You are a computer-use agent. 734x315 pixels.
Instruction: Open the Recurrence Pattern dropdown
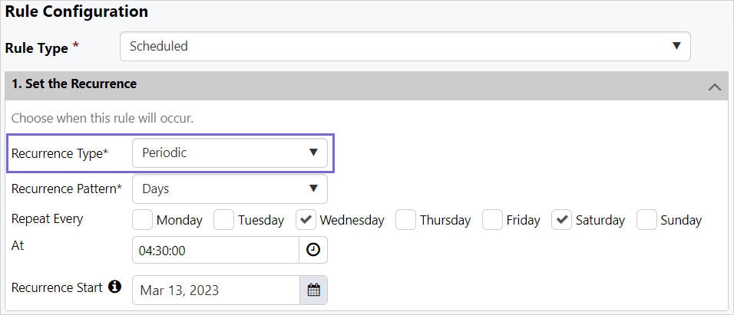(230, 189)
